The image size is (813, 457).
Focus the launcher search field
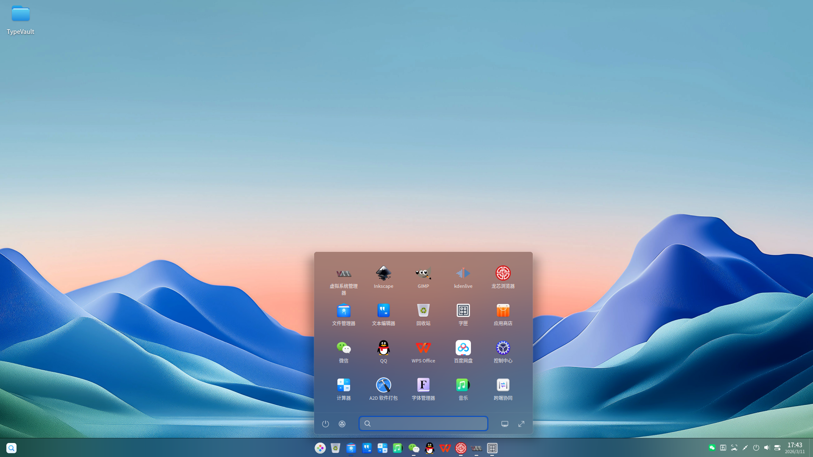423,424
